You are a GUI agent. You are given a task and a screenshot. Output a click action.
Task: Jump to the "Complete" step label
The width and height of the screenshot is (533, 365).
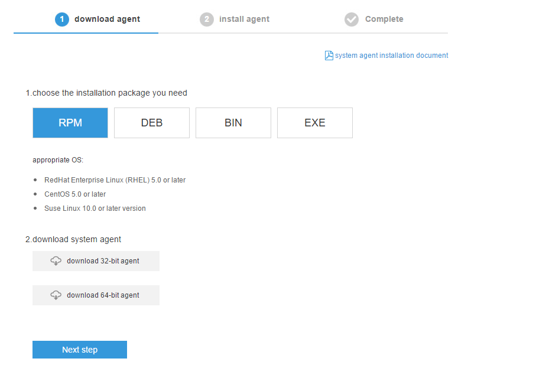[x=384, y=19]
